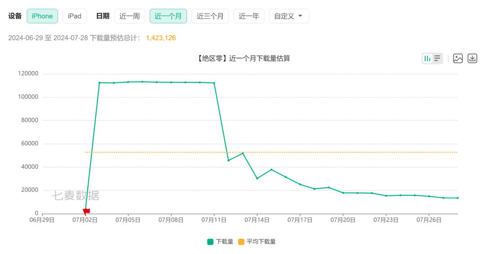This screenshot has height=254, width=484.
Task: Select the iPhone device option
Action: click(x=42, y=16)
